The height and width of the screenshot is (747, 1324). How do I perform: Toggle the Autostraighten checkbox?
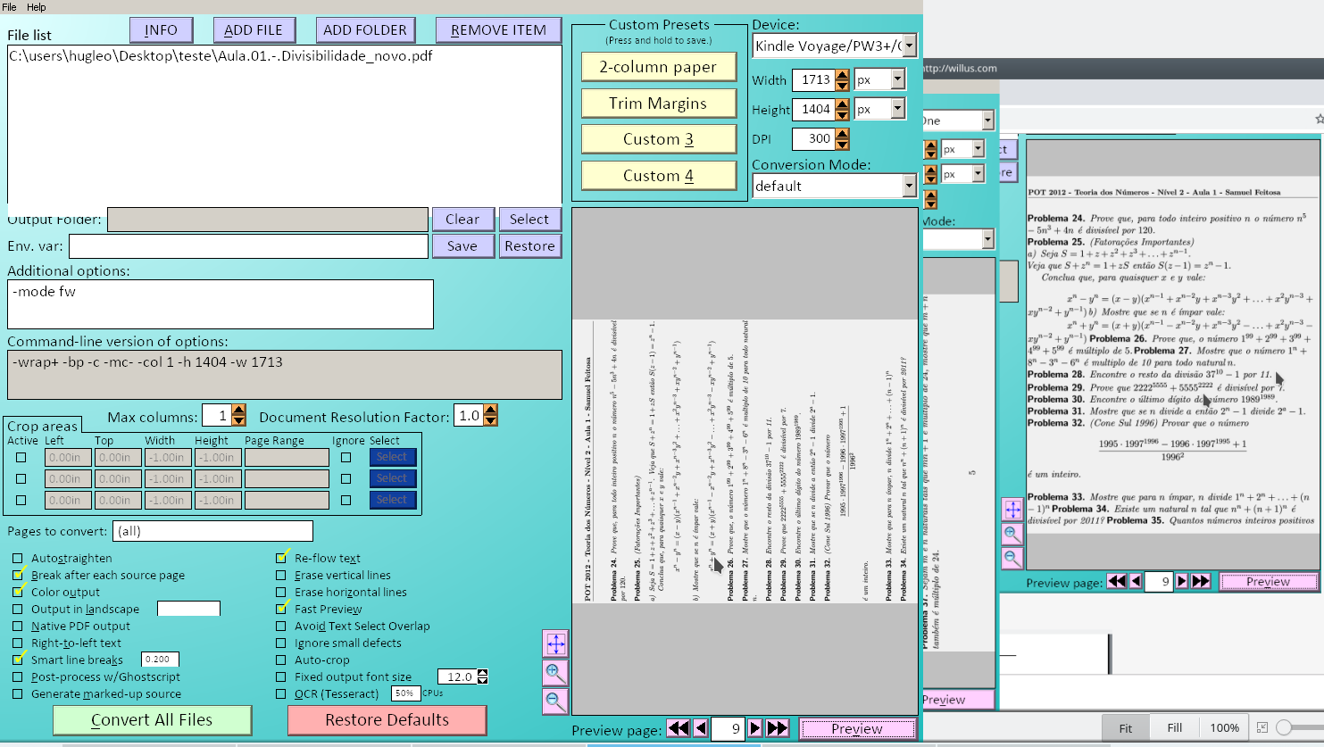tap(18, 559)
